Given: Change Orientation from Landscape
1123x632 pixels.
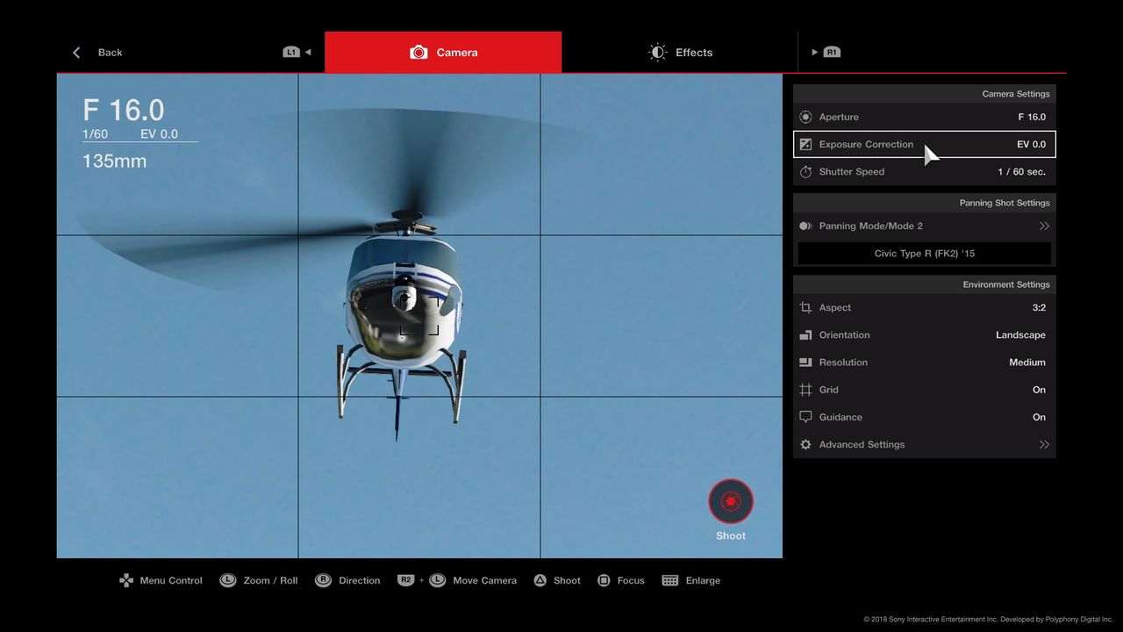Looking at the screenshot, I should coord(1019,335).
